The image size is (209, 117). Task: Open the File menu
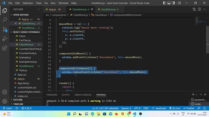(10, 3)
